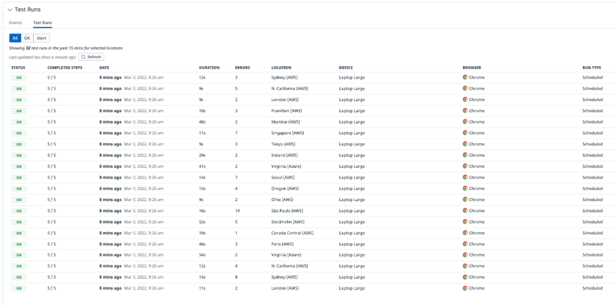Click the OK badge in the Frankfurt row
This screenshot has height=305, width=616.
19,111
